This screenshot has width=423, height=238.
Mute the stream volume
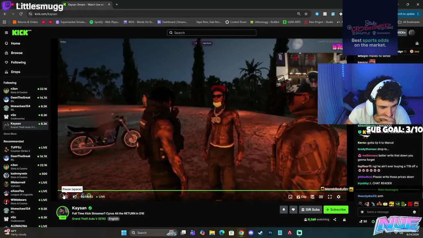pos(75,197)
